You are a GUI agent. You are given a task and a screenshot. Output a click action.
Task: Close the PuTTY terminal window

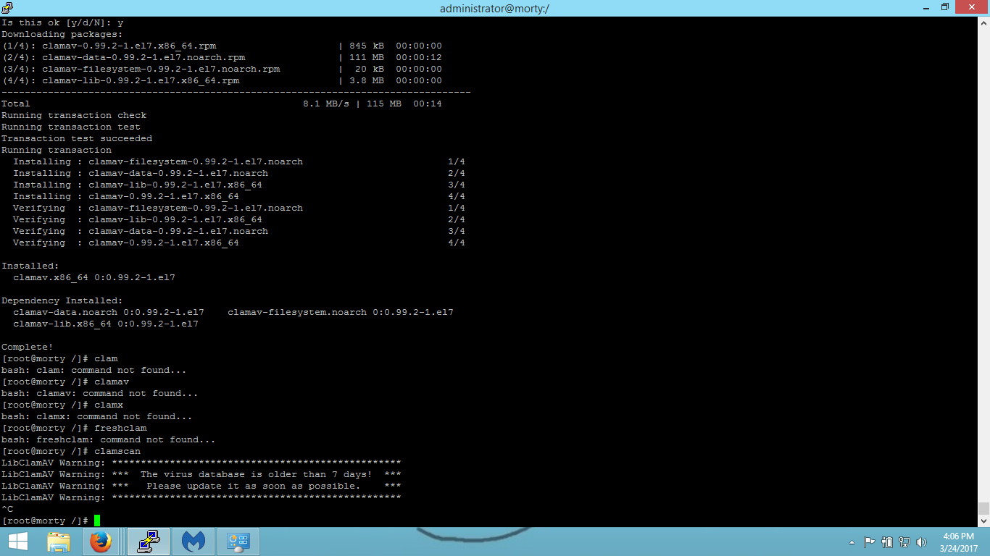tap(972, 7)
